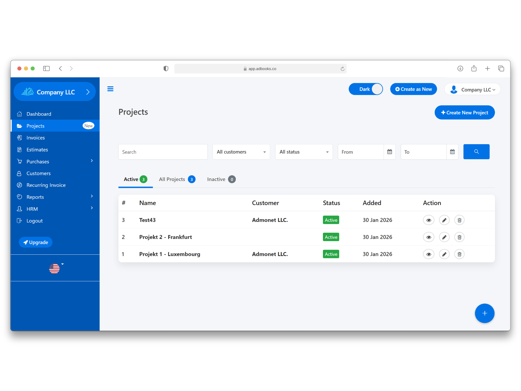Click the pencil edit icon for Test43

point(444,220)
